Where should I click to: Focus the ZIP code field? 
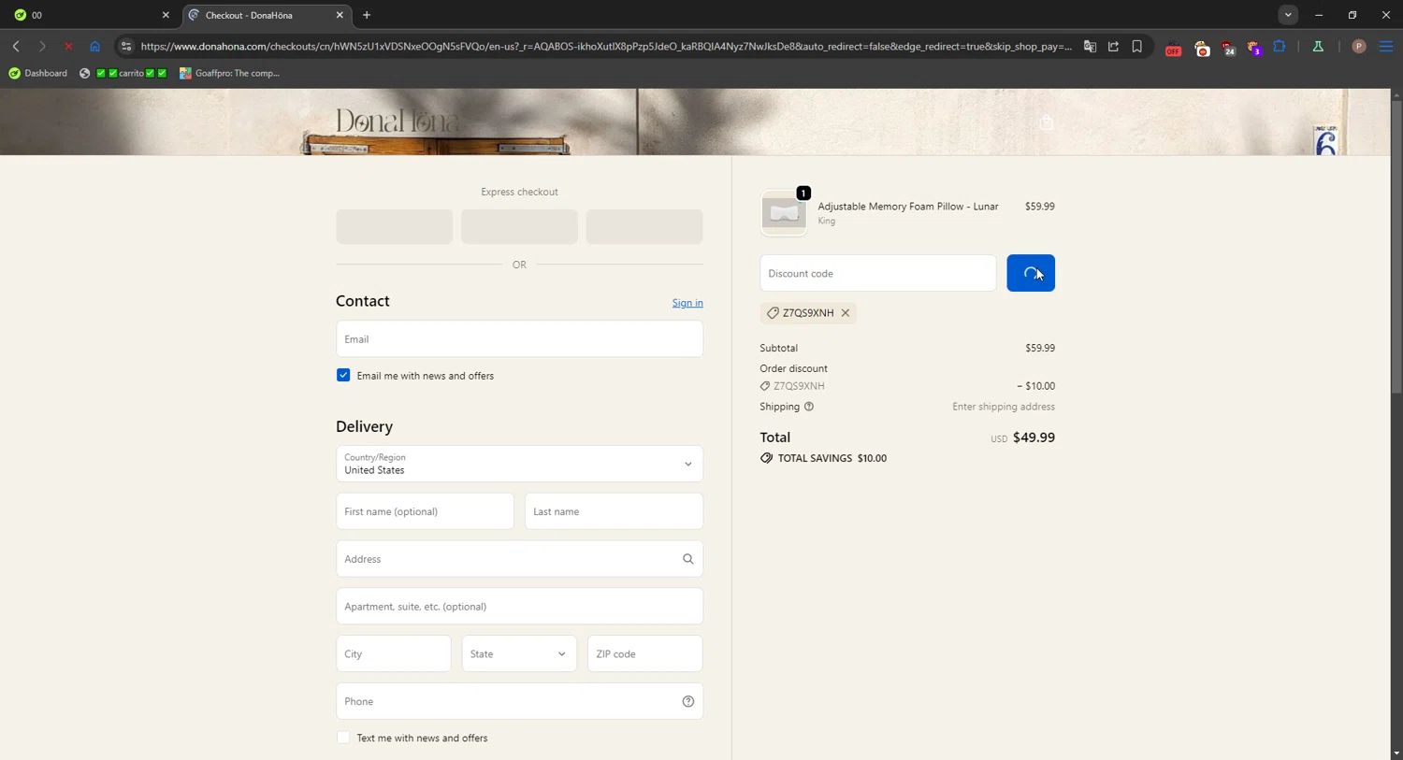645,653
